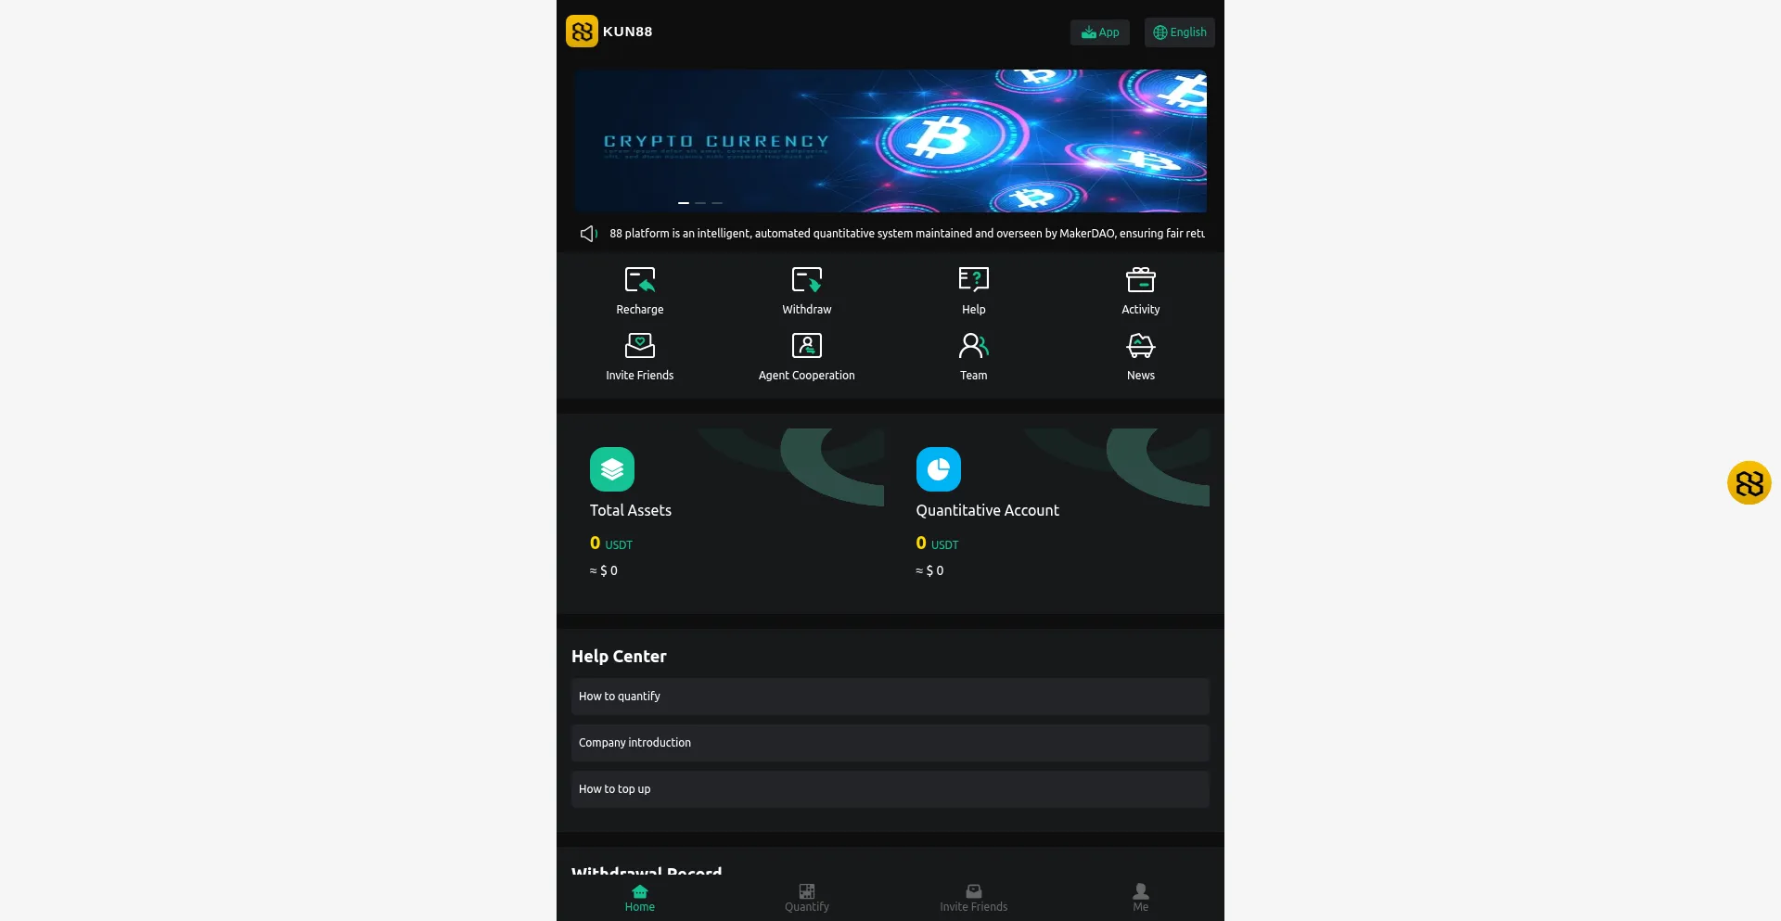The width and height of the screenshot is (1781, 921).
Task: Switch to the Quantify bottom tab
Action: click(807, 898)
